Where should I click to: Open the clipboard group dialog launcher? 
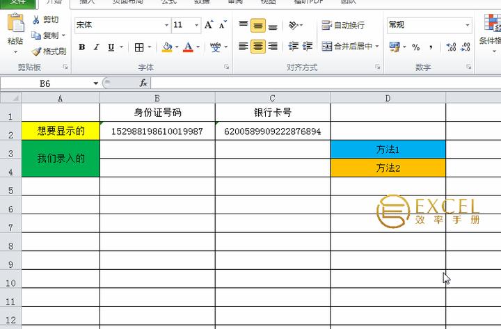click(x=65, y=67)
